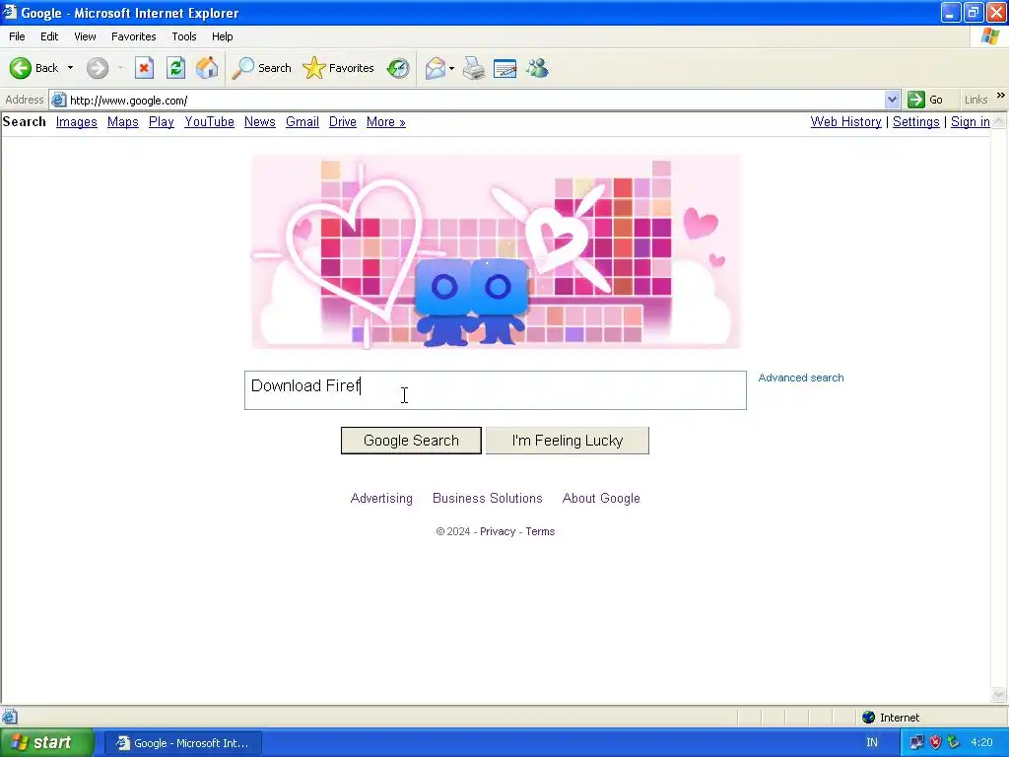Open the About Google link
Screen dimensions: 1009x757
(x=601, y=498)
